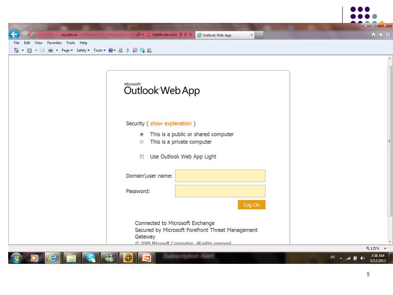Click the Log On button
Image resolution: width=393 pixels, height=295 pixels.
[251, 205]
